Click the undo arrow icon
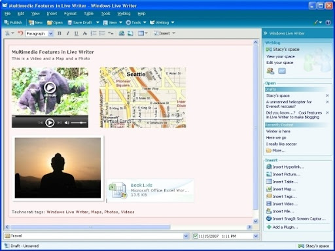 (x=20, y=33)
